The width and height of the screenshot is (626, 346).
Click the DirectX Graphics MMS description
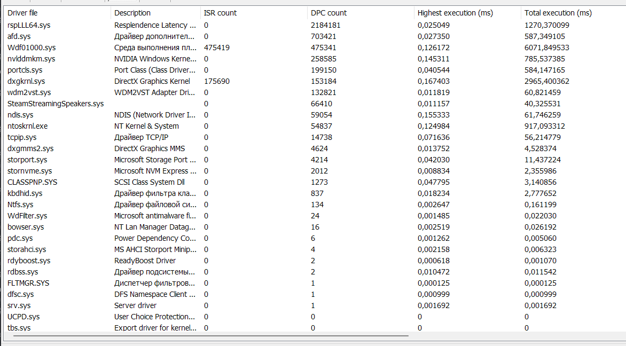point(150,148)
